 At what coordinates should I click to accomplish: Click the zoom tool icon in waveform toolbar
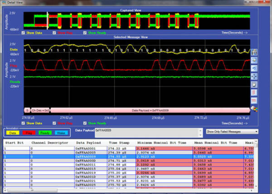253,60
